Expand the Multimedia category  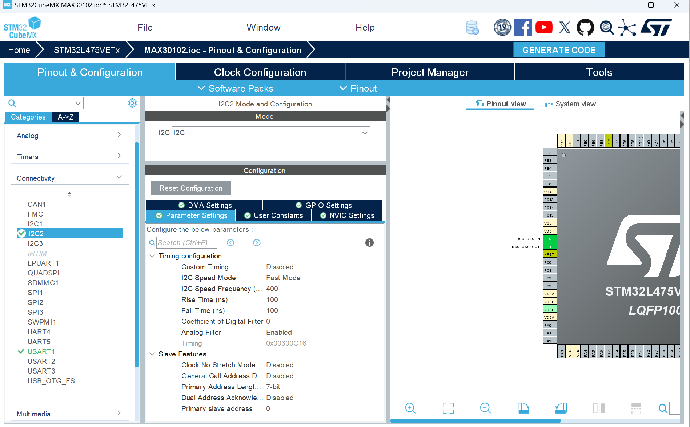69,414
